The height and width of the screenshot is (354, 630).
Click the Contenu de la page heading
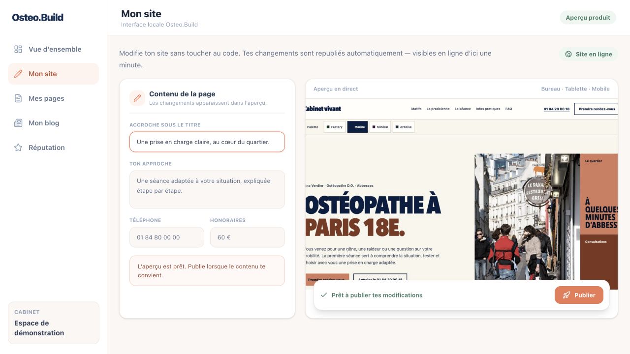tap(182, 94)
